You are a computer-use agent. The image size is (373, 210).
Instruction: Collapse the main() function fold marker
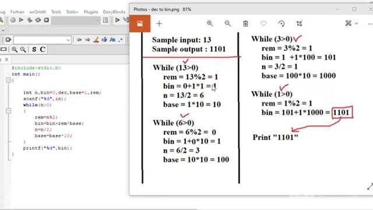coord(8,80)
